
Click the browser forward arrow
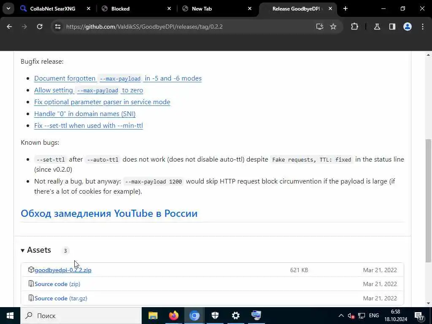point(24,27)
